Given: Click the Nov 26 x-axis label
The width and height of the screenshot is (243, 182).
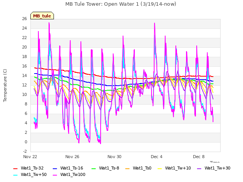Looking at the screenshot, I should (72, 157).
